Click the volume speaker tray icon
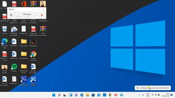The width and height of the screenshot is (175, 98). [156, 95]
